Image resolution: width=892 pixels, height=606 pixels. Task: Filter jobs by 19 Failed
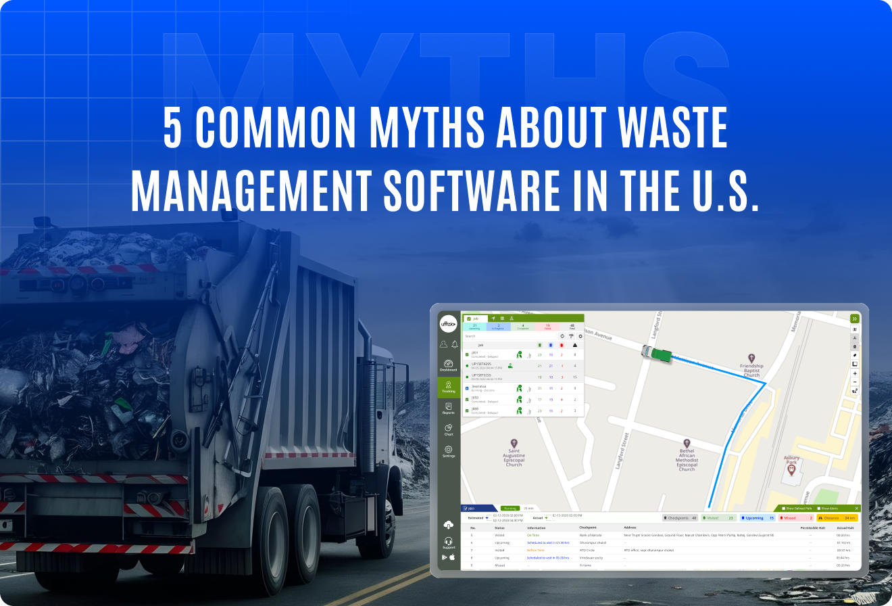point(547,327)
